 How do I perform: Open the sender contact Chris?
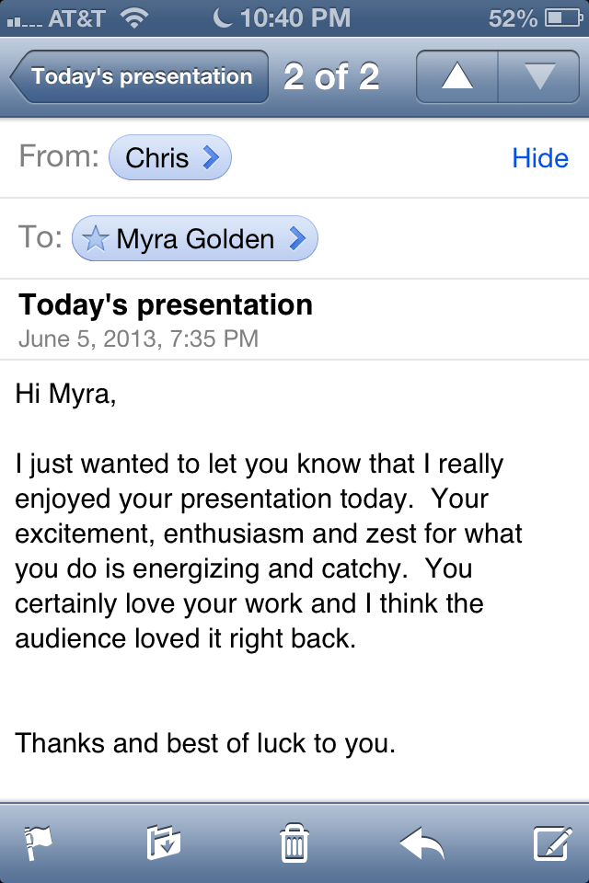pos(156,158)
